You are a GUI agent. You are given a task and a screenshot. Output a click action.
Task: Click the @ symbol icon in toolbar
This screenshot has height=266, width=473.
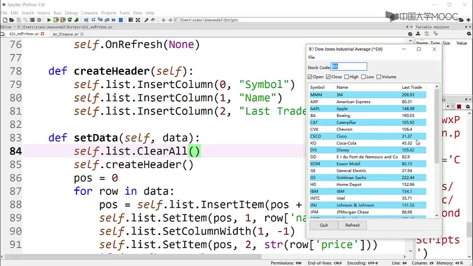[x=39, y=20]
